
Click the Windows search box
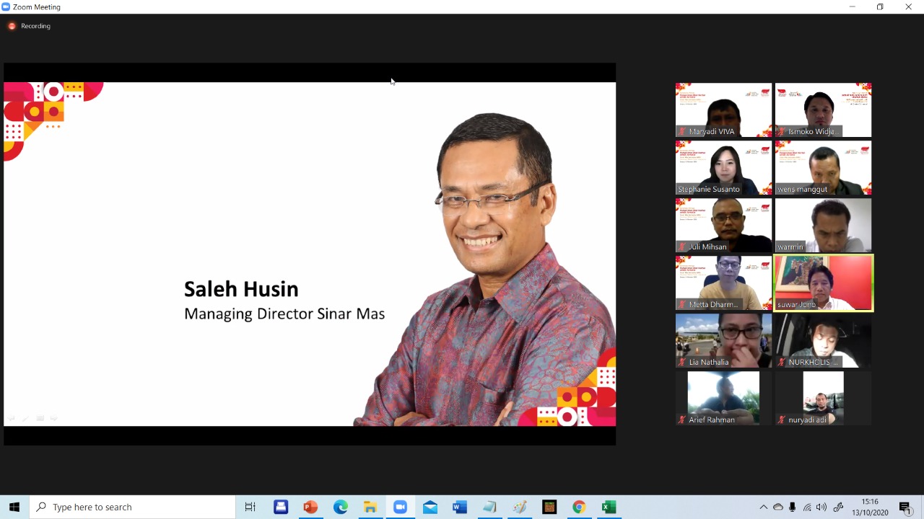133,507
